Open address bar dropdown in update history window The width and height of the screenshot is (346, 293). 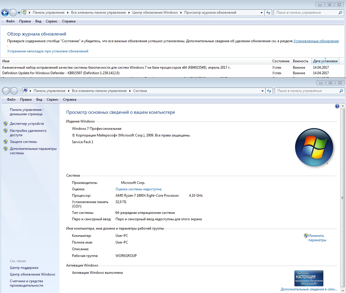(x=262, y=13)
